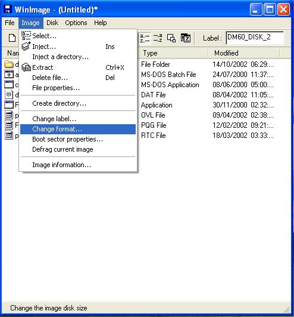Open the Help menu
Image resolution: width=294 pixels, height=317 pixels.
(x=101, y=23)
